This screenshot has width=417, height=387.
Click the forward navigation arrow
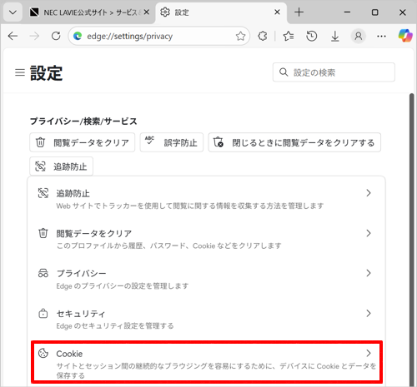(34, 36)
